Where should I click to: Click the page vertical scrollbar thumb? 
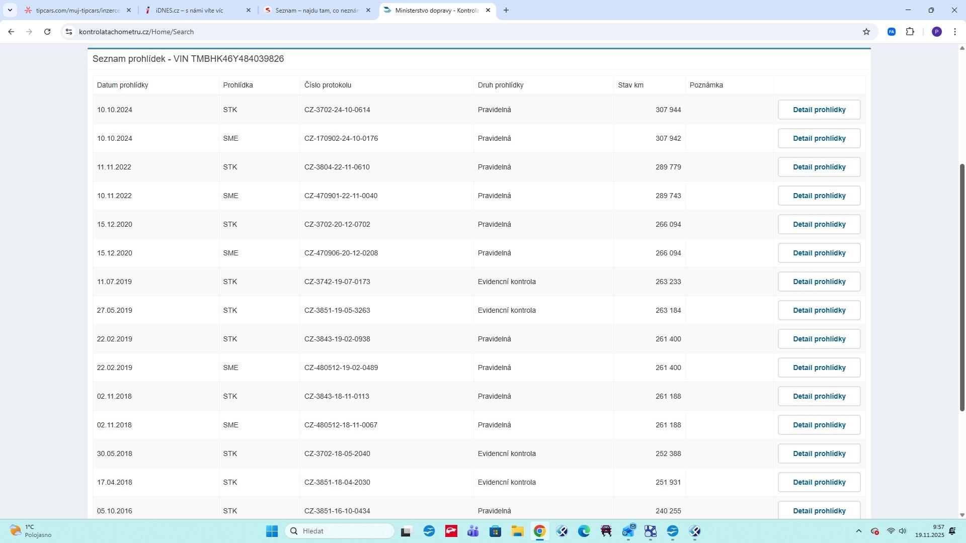pyautogui.click(x=962, y=287)
